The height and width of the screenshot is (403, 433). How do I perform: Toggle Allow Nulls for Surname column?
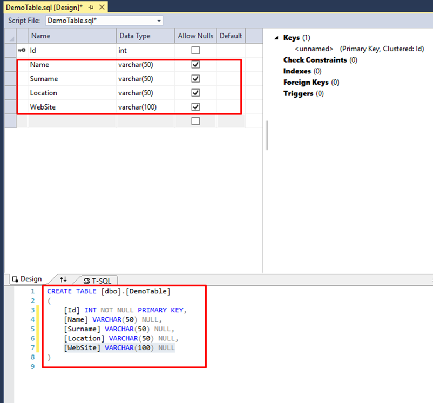tap(195, 79)
